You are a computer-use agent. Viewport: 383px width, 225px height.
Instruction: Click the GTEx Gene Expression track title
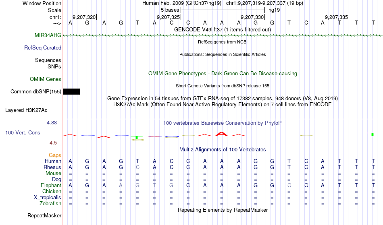pyautogui.click(x=223, y=99)
